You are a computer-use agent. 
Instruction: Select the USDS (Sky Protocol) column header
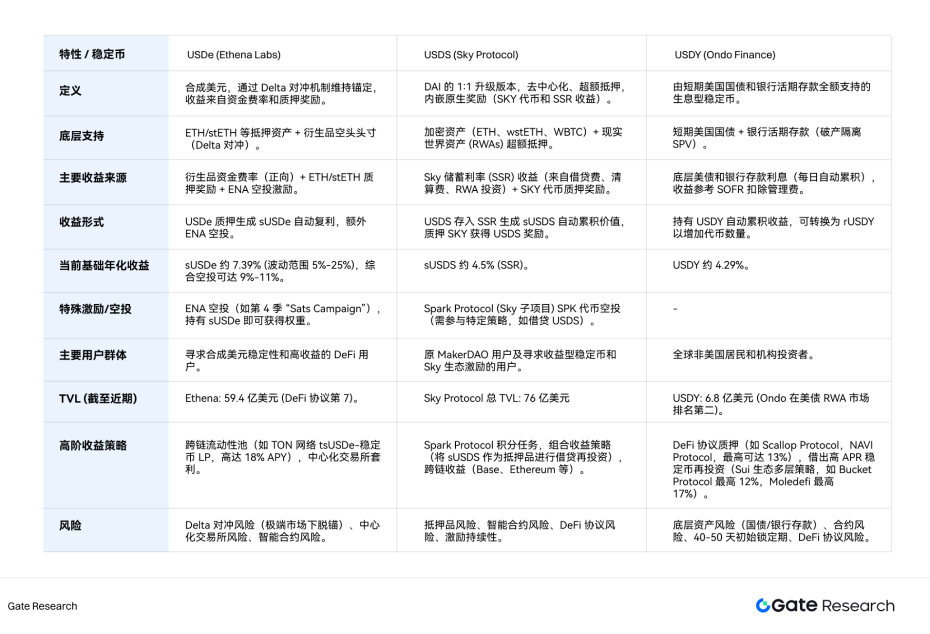471,55
